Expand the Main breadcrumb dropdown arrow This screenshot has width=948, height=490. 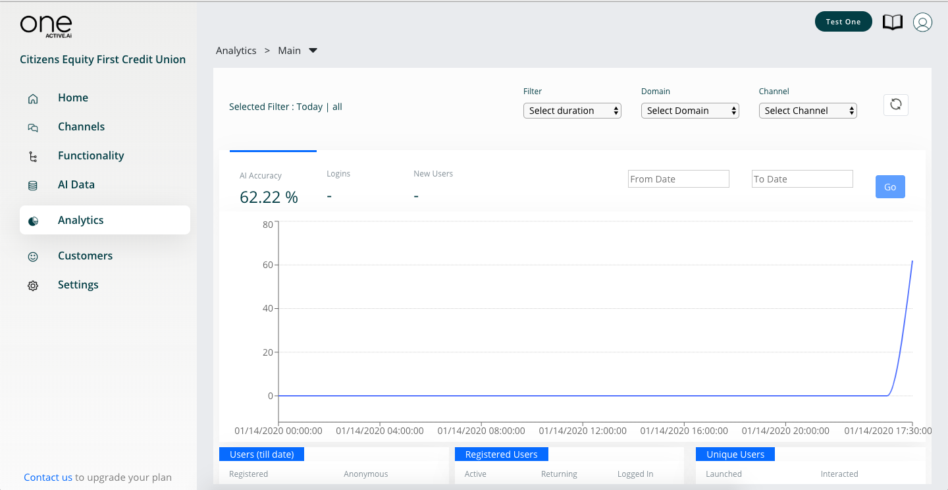pos(313,51)
